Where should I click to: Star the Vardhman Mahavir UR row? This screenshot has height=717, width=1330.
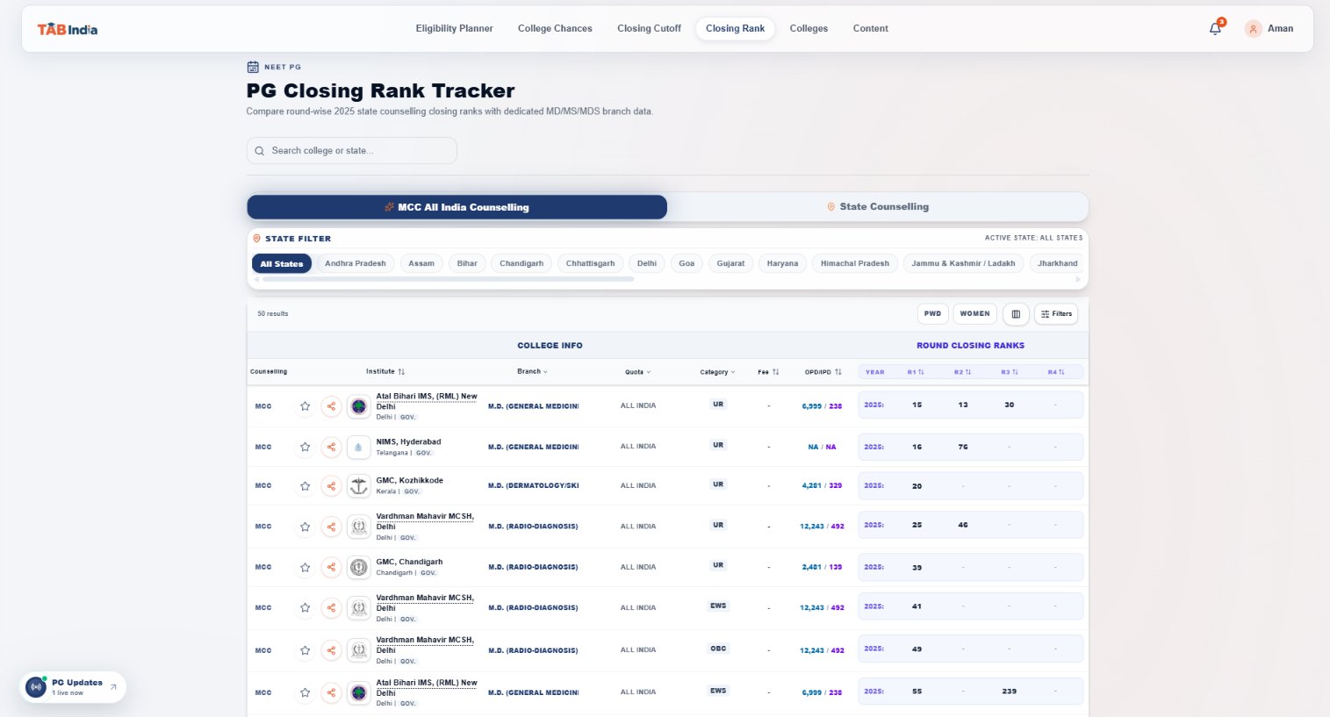tap(305, 527)
